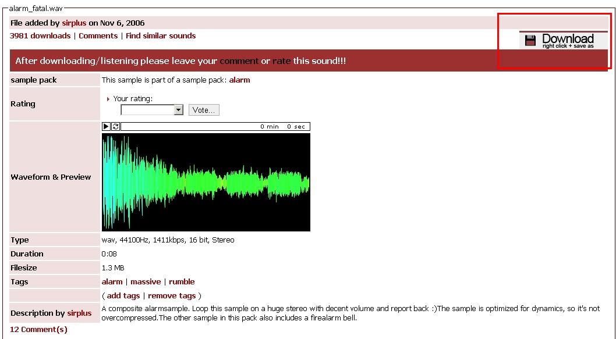This screenshot has width=616, height=339.
Task: Open sirplus link in Description row
Action: click(x=79, y=313)
